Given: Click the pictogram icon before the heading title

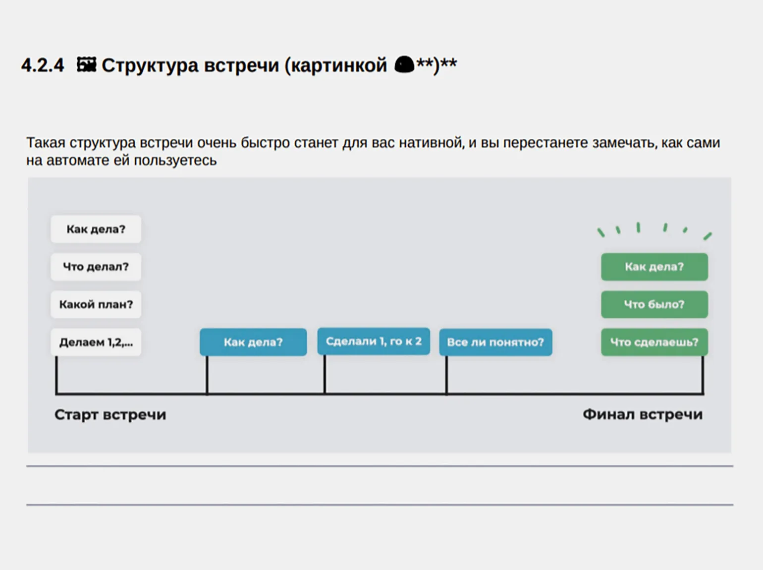Looking at the screenshot, I should pyautogui.click(x=86, y=65).
